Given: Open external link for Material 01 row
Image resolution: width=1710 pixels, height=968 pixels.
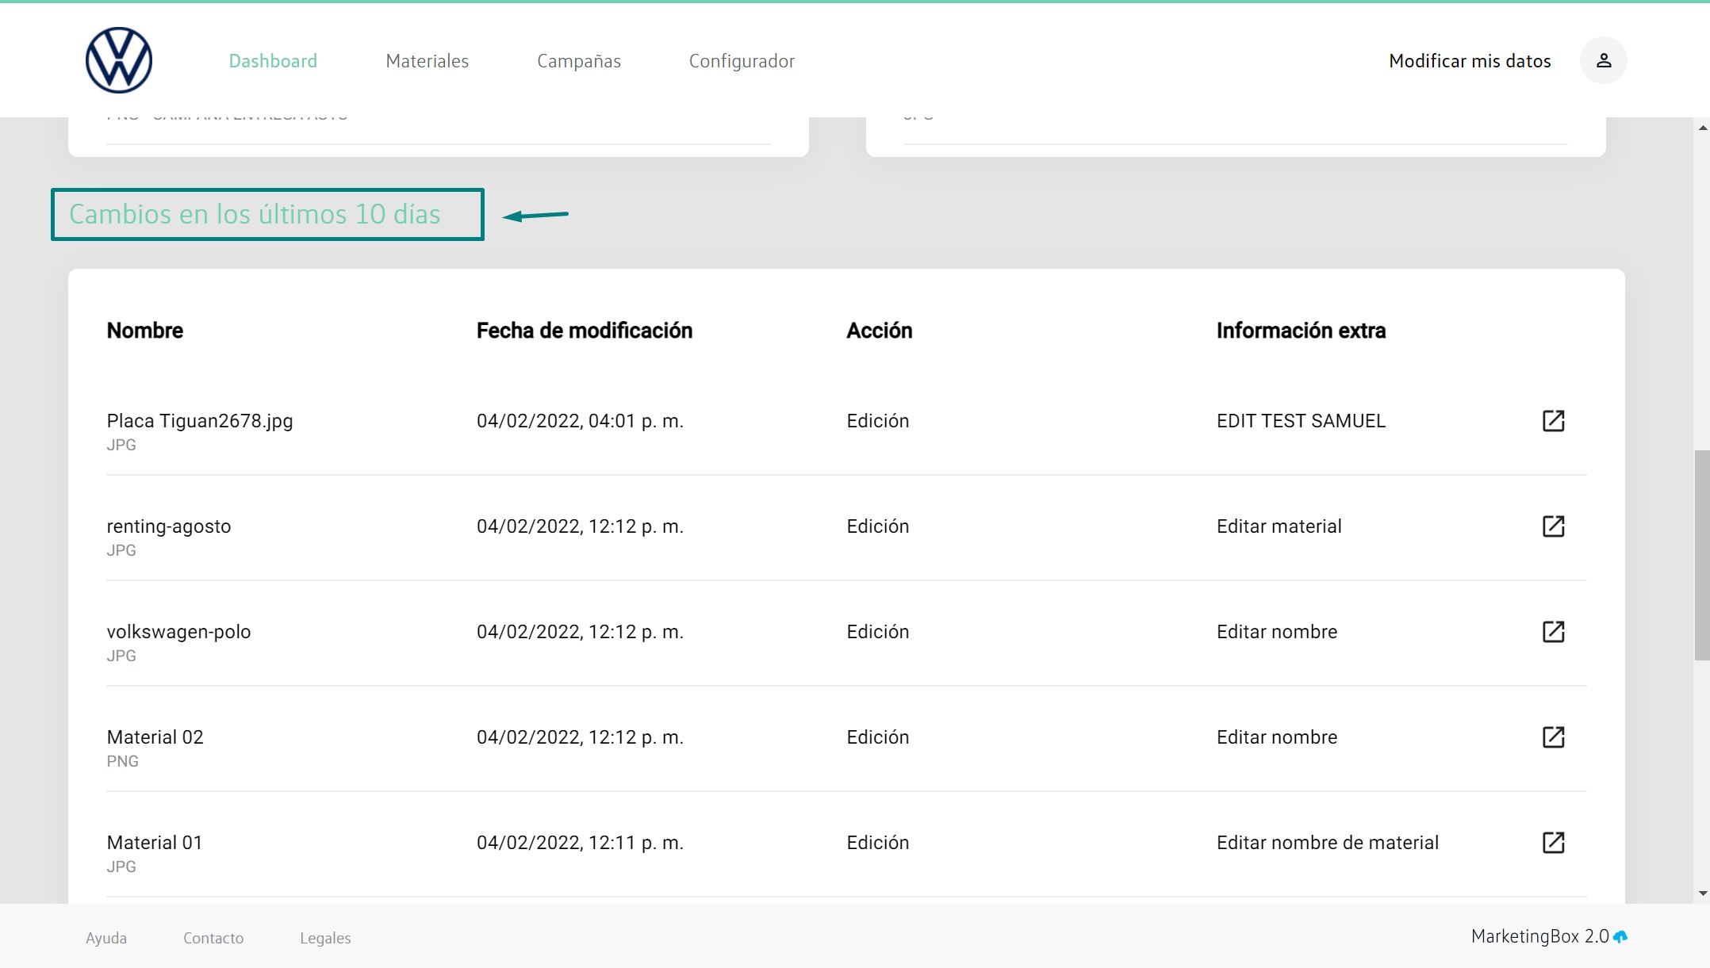Looking at the screenshot, I should coord(1553,843).
